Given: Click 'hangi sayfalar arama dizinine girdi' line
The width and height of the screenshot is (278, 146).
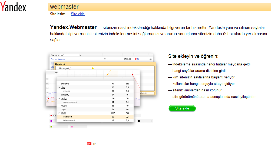Looking at the screenshot, I should 199,71.
